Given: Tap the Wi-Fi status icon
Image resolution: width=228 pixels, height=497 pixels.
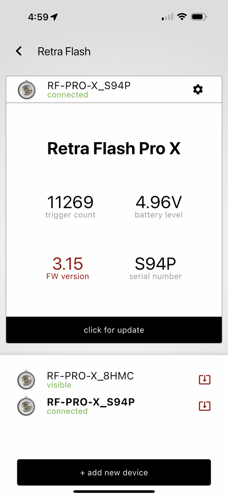Looking at the screenshot, I should click(x=182, y=17).
